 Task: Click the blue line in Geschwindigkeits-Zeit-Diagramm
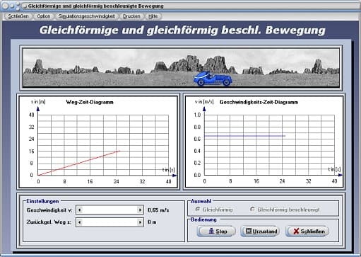coord(244,136)
